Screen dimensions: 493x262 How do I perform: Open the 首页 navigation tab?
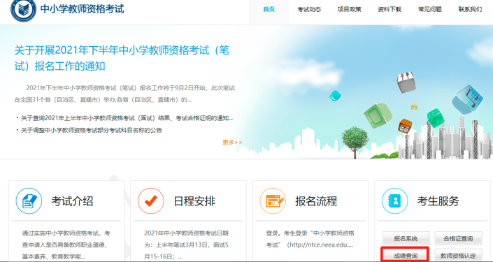[x=269, y=9]
